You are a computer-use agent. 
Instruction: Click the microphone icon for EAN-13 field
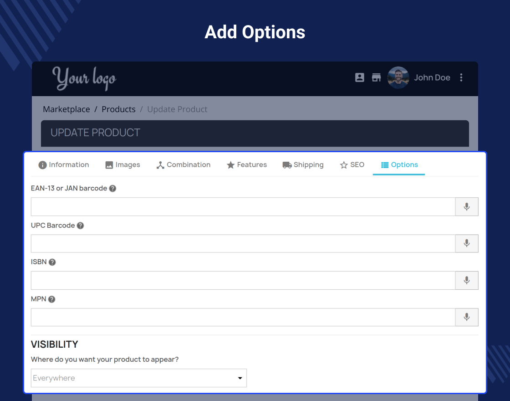pyautogui.click(x=467, y=207)
